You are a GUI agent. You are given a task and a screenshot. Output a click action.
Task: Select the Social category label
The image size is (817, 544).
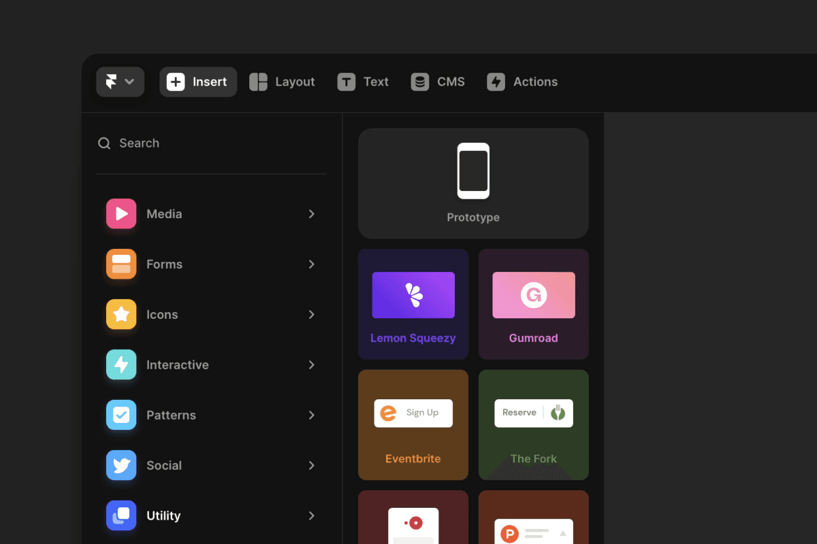pos(164,465)
